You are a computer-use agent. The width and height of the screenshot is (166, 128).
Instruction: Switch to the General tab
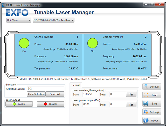[x=76, y=85]
